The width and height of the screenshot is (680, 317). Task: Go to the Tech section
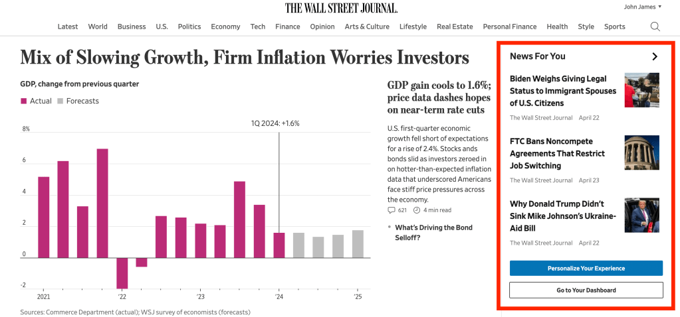tap(258, 27)
